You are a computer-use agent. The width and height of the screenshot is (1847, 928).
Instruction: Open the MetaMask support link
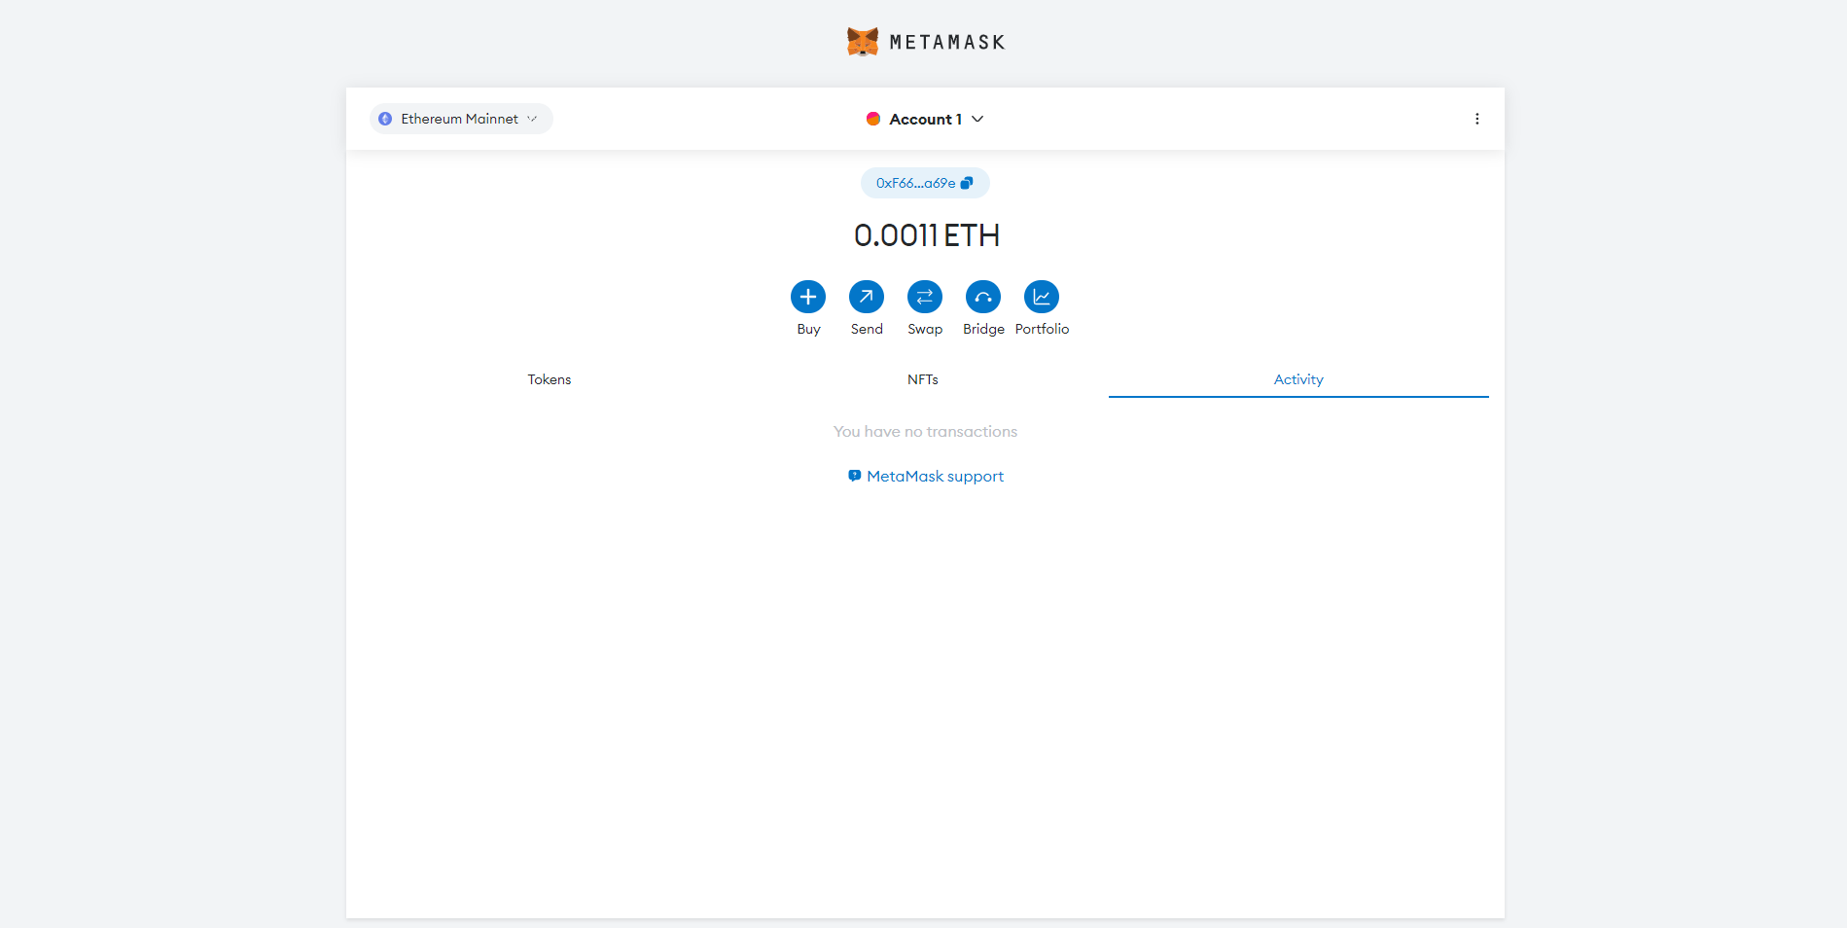coord(925,476)
